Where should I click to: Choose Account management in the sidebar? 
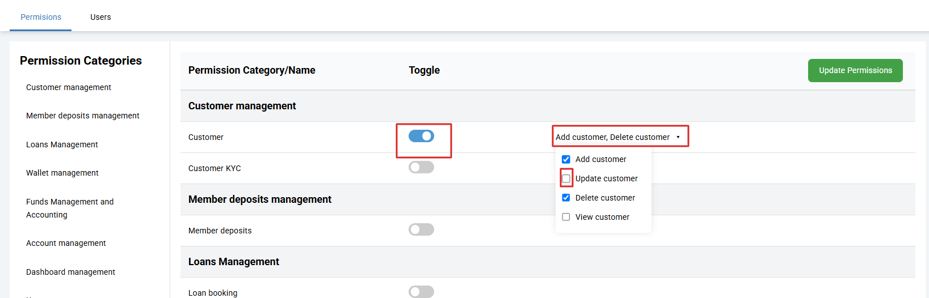[66, 243]
